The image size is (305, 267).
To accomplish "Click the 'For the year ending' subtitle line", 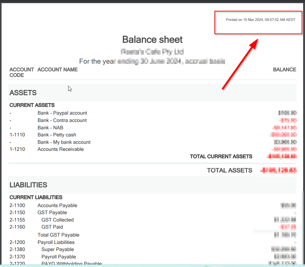I will point(152,61).
